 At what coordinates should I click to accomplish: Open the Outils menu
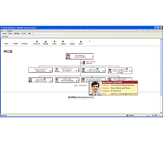pyautogui.click(x=29, y=34)
